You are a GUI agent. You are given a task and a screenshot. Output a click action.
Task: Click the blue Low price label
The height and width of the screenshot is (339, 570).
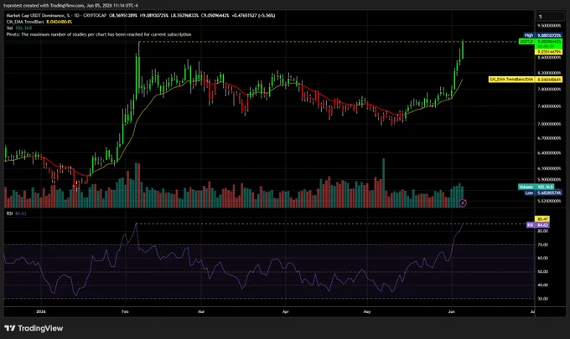click(x=542, y=193)
